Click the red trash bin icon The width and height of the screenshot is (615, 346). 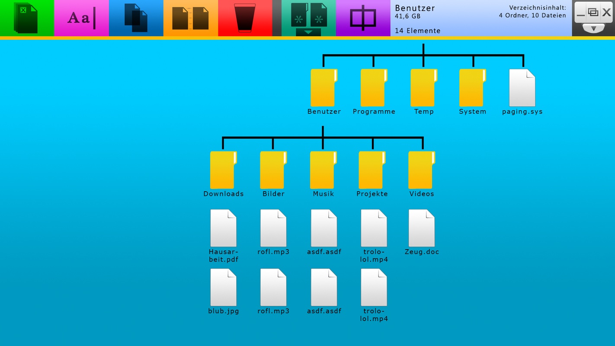click(245, 18)
